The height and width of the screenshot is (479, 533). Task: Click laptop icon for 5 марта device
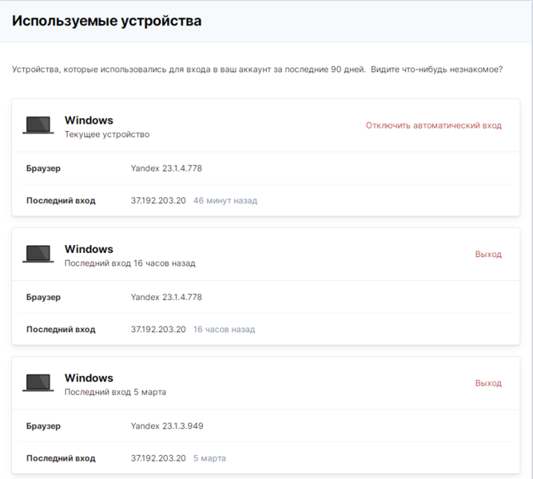point(38,382)
